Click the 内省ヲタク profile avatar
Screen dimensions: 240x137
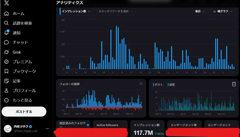pyautogui.click(x=8, y=129)
